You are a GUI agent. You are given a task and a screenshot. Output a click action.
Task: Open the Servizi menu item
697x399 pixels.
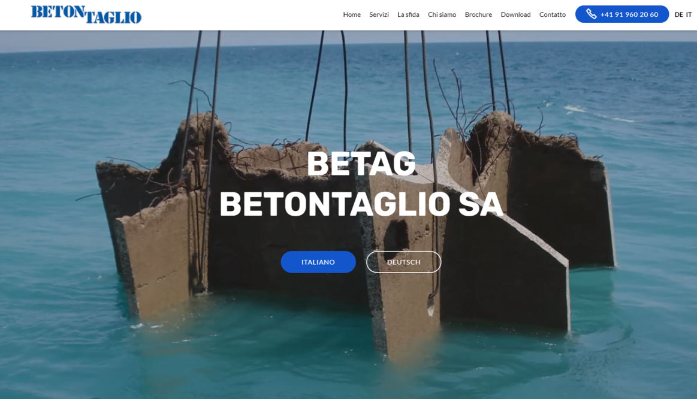click(379, 14)
